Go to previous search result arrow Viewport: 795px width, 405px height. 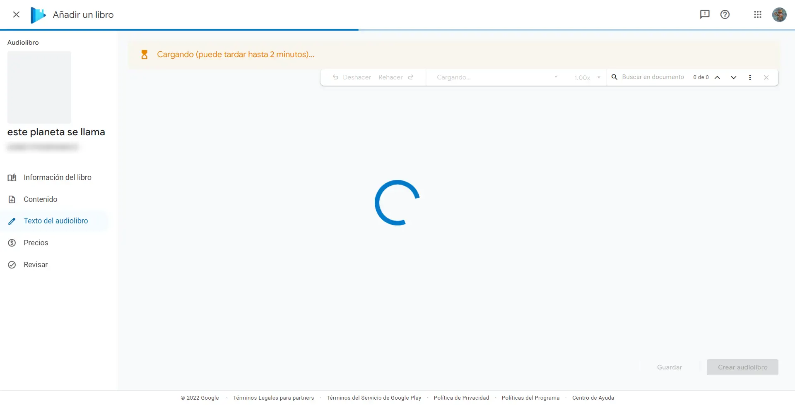coord(717,77)
